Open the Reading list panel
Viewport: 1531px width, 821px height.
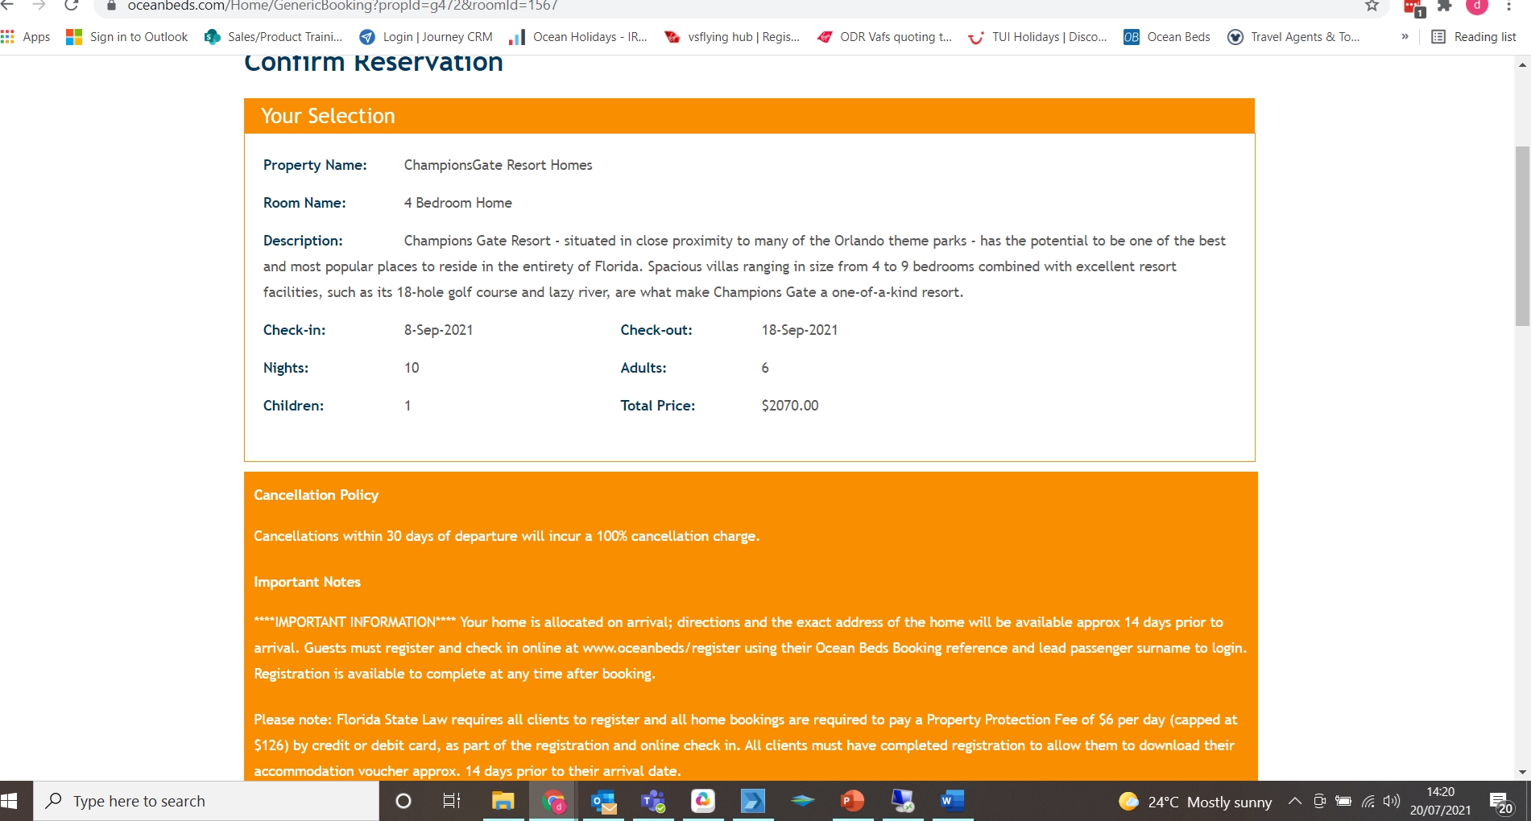(1474, 37)
